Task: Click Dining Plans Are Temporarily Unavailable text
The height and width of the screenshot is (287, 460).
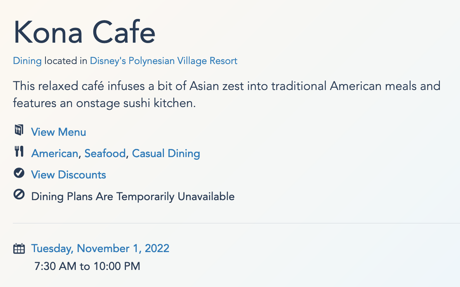Action: pyautogui.click(x=133, y=197)
